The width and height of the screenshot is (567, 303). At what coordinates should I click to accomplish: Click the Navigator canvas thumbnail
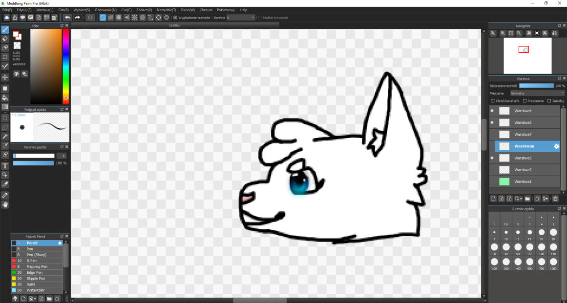click(527, 56)
